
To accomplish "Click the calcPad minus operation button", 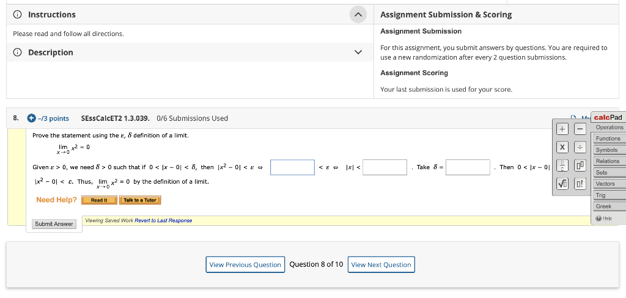I will 580,129.
